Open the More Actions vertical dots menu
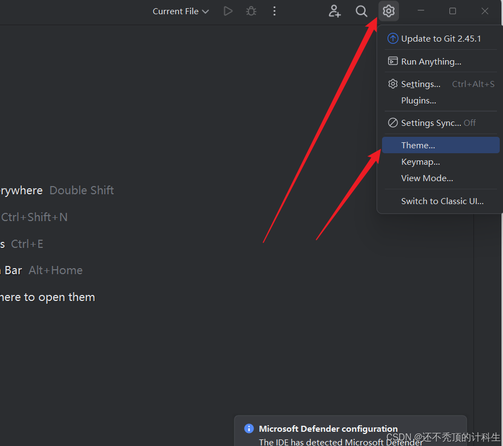Screen dimensions: 503x446 tap(274, 11)
